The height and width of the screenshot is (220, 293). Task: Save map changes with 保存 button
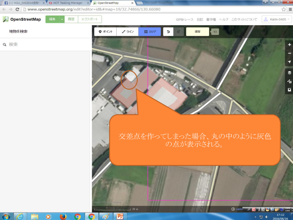[x=197, y=32]
